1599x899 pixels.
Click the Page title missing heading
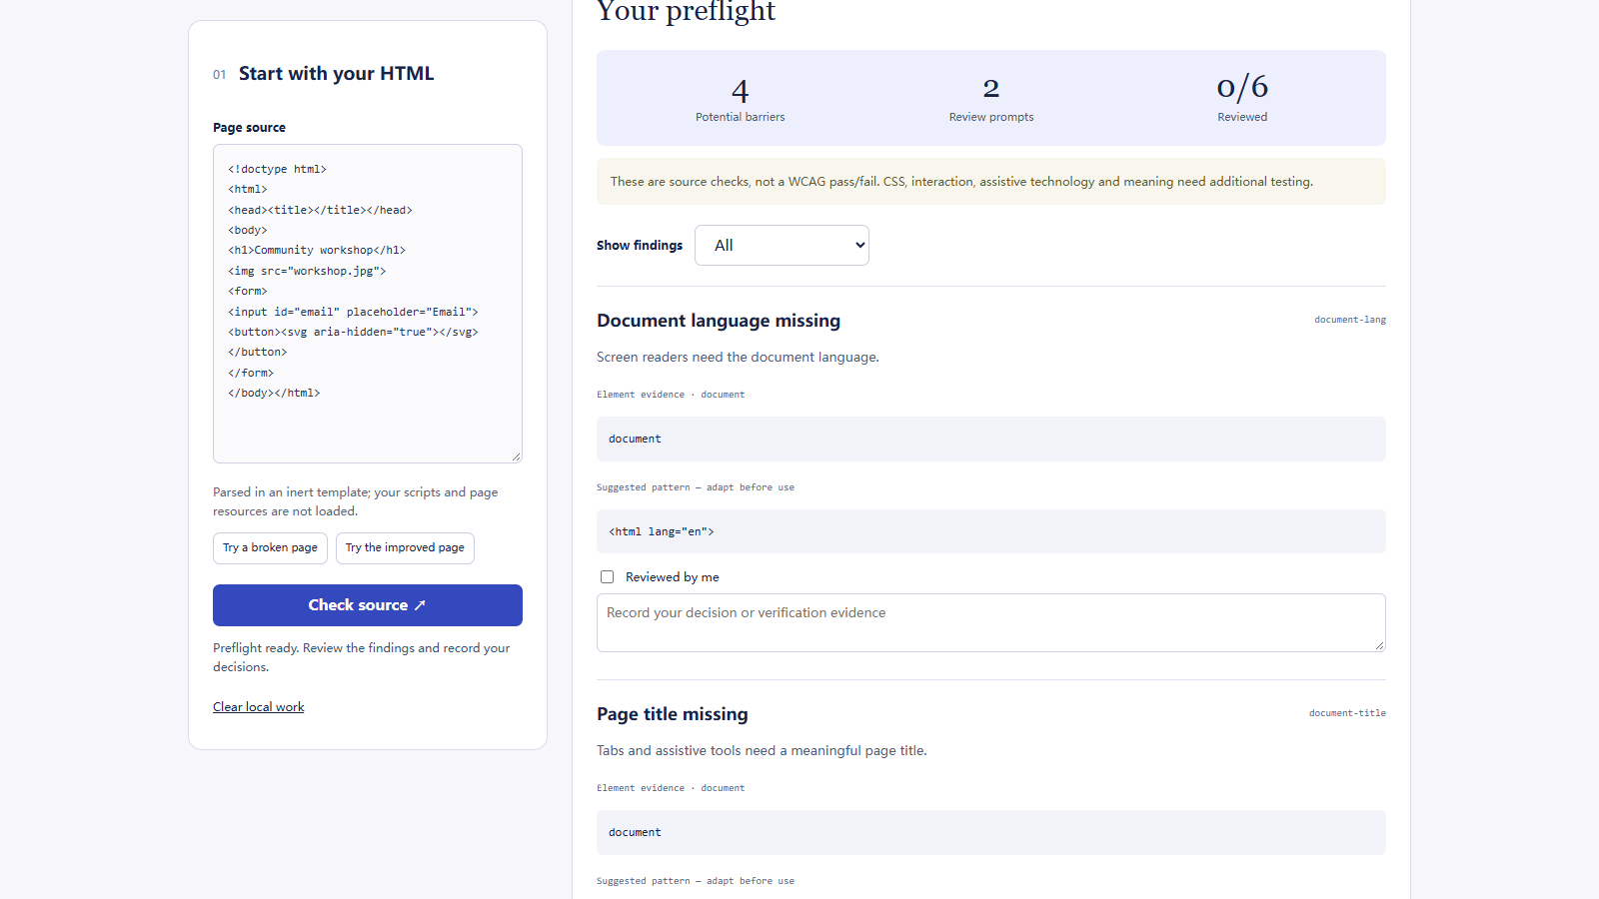673,714
